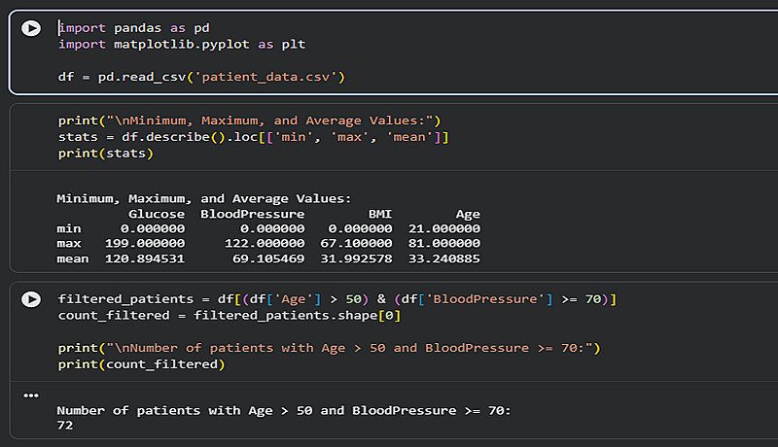Click the "Minimum, Maximum, and Average Values:" output heading
The image size is (778, 447).
pos(203,198)
